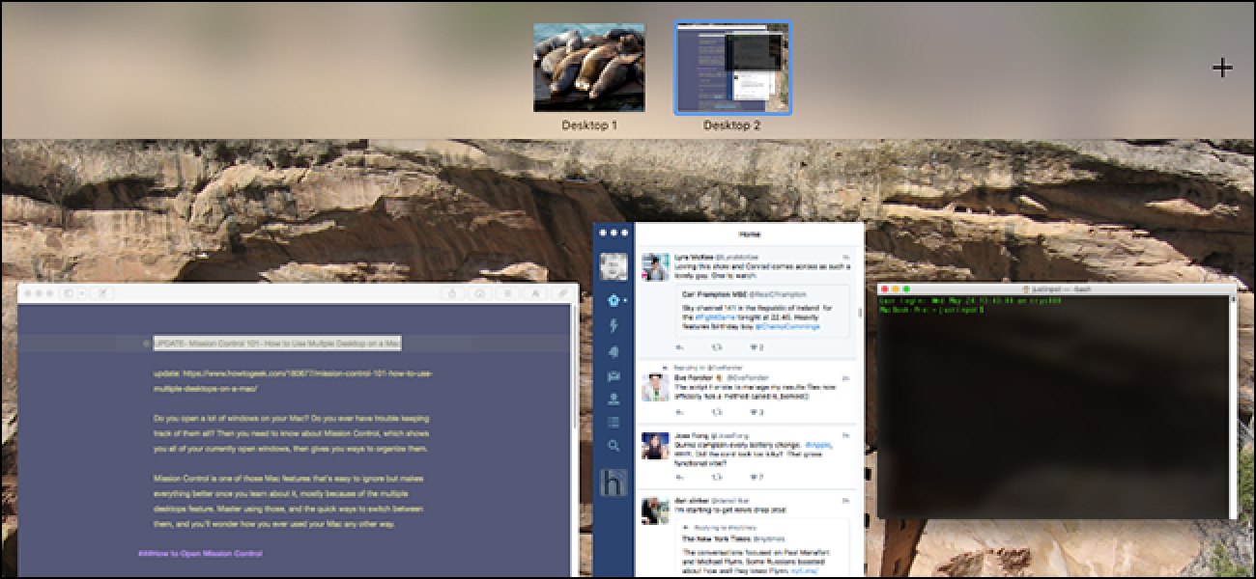
Task: Retweet Lyra McKee's tweet
Action: click(x=717, y=347)
